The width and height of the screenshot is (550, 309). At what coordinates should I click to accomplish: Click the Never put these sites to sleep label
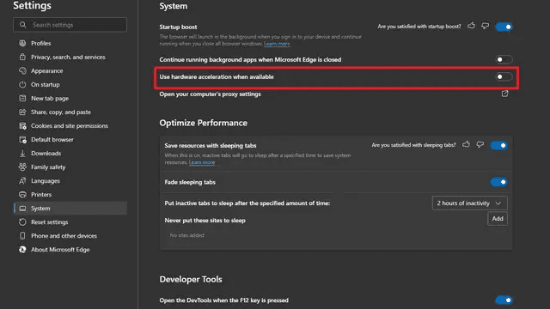point(205,221)
